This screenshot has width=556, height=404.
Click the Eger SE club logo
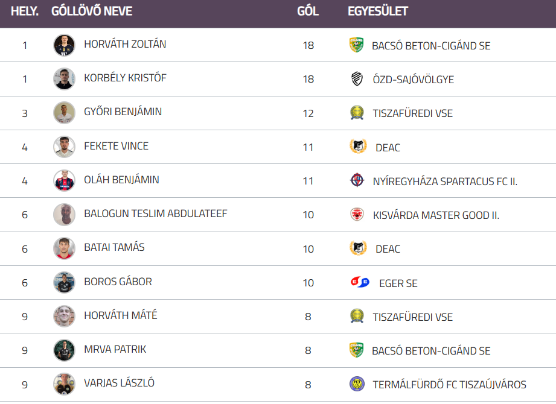(x=360, y=282)
